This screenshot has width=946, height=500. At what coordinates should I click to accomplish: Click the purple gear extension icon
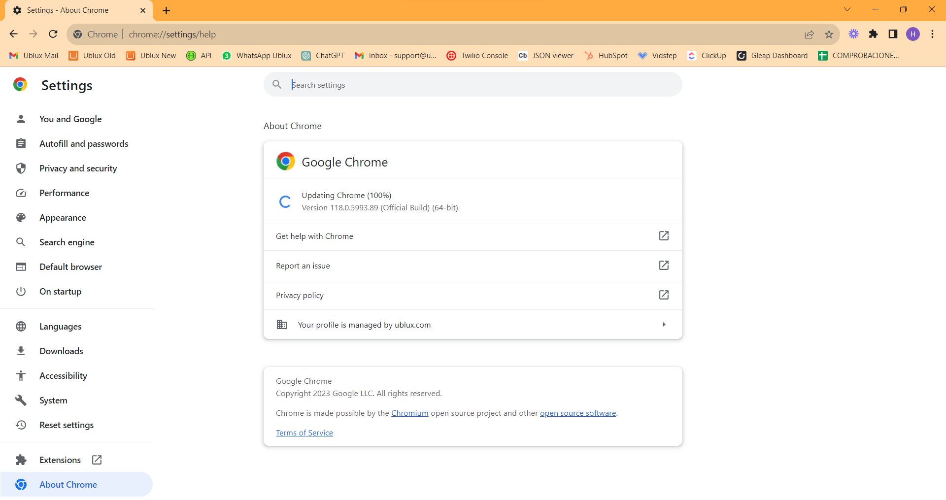coord(853,34)
